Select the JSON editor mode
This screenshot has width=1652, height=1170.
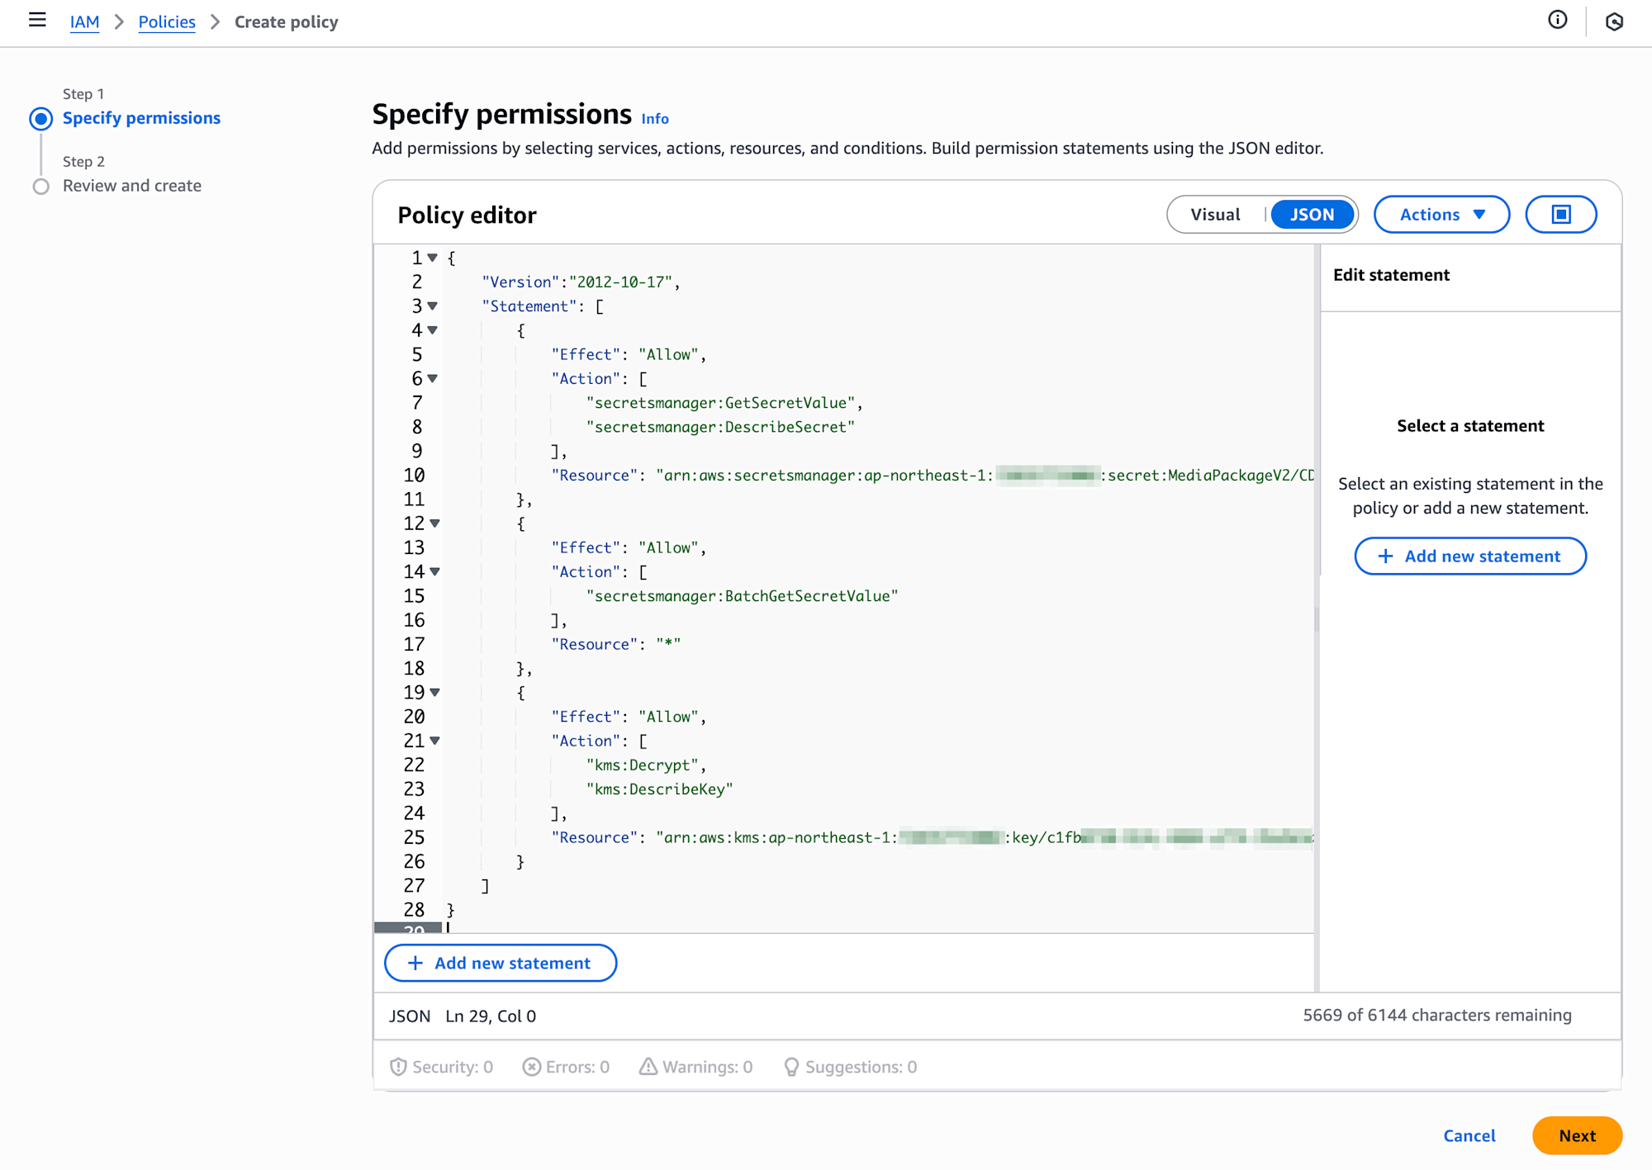coord(1312,215)
